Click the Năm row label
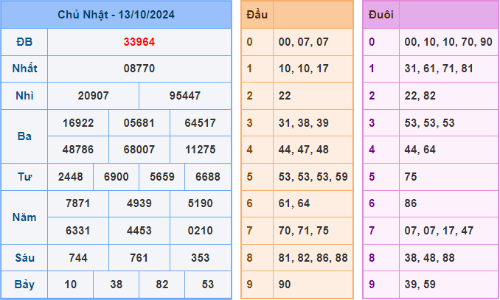 [x=24, y=217]
